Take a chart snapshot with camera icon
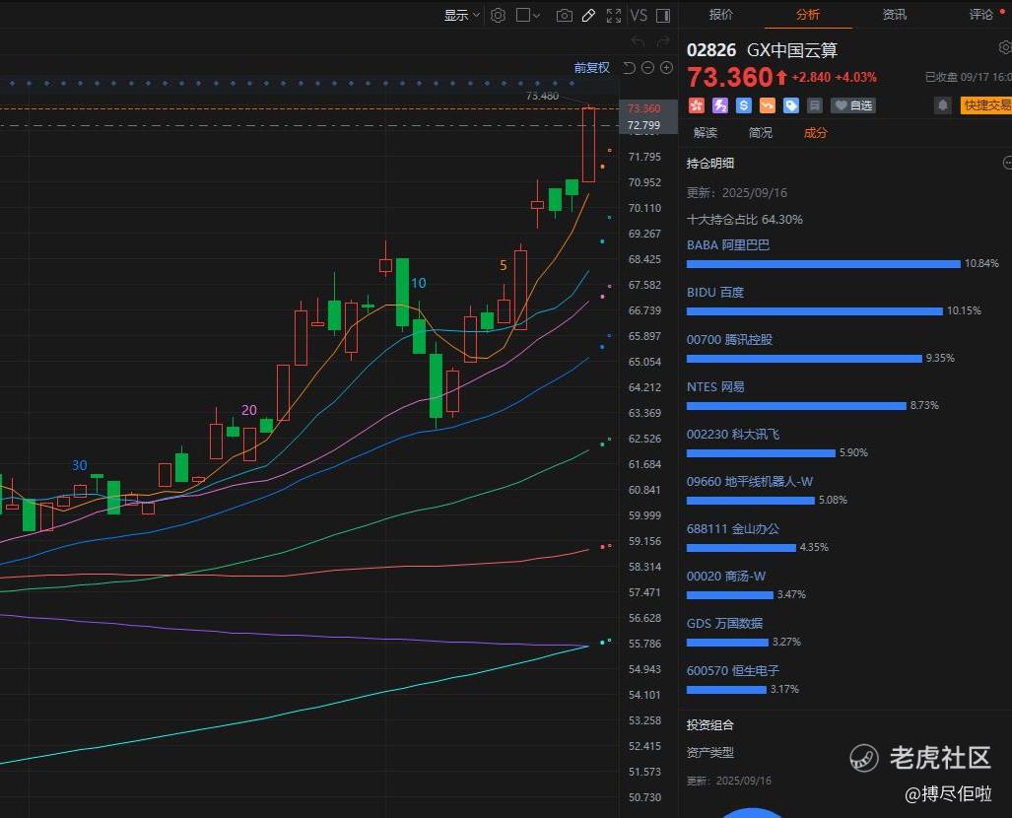This screenshot has height=818, width=1012. [x=564, y=15]
